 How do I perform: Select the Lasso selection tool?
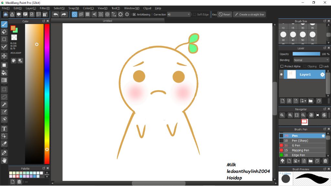pyautogui.click(x=4, y=97)
